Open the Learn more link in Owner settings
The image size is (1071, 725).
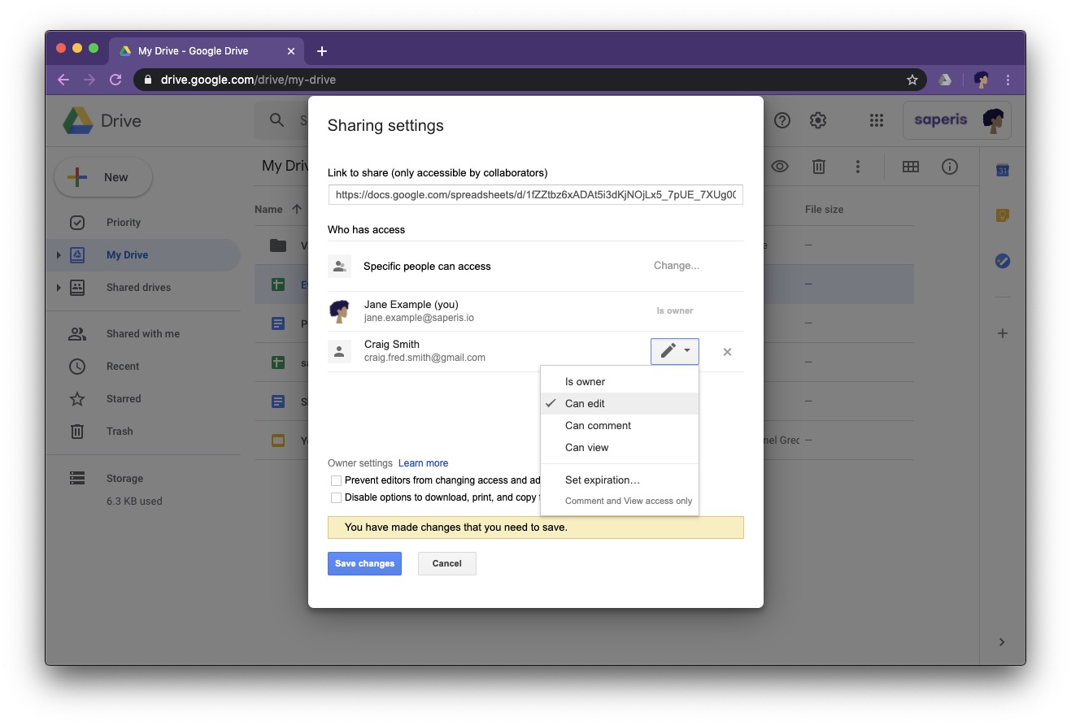coord(423,462)
